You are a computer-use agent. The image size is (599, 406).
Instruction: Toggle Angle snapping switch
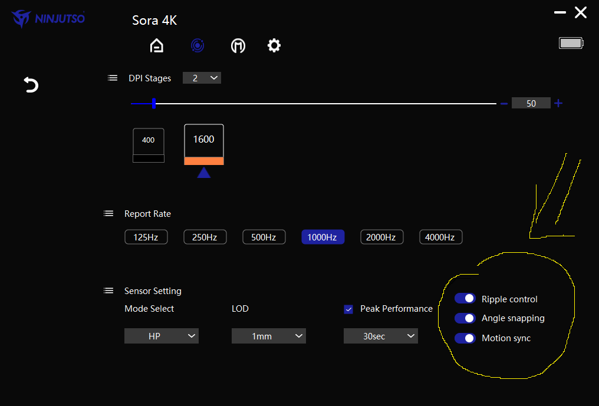click(465, 318)
